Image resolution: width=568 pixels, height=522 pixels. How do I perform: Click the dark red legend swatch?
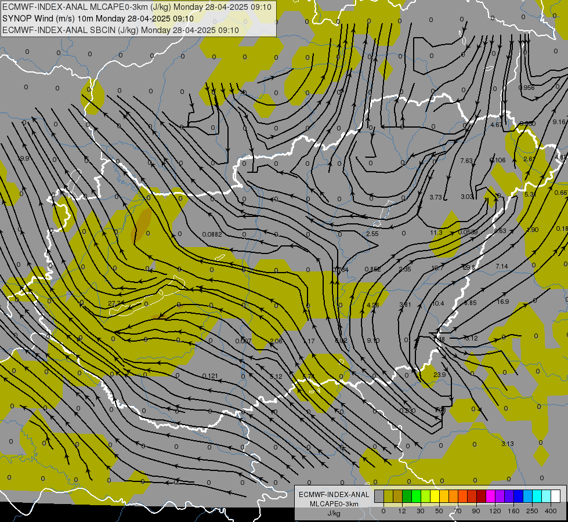click(482, 496)
